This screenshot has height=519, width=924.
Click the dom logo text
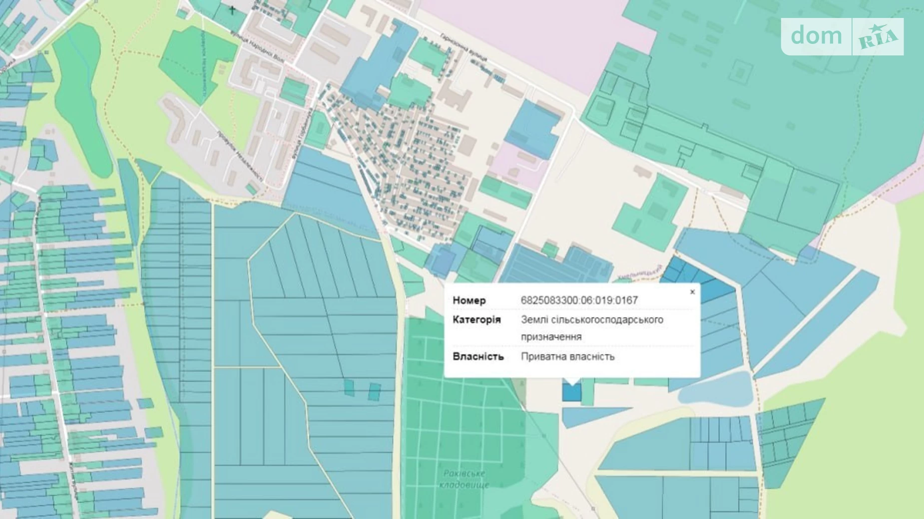[816, 36]
